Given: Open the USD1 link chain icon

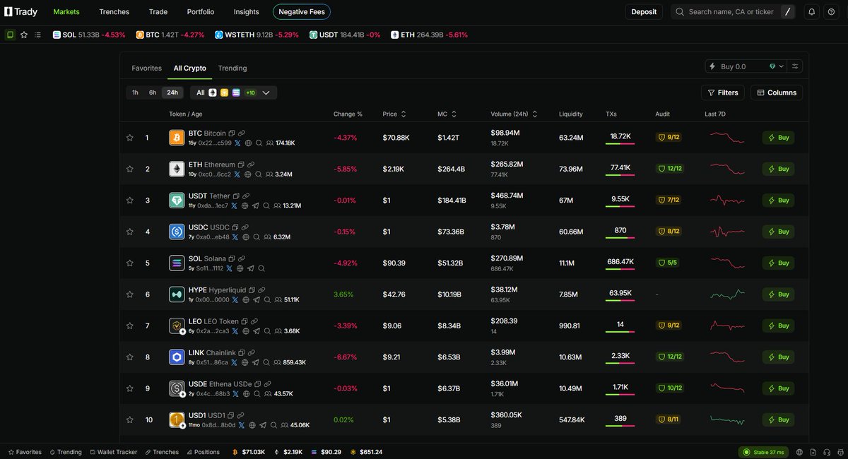Looking at the screenshot, I should click(x=241, y=415).
